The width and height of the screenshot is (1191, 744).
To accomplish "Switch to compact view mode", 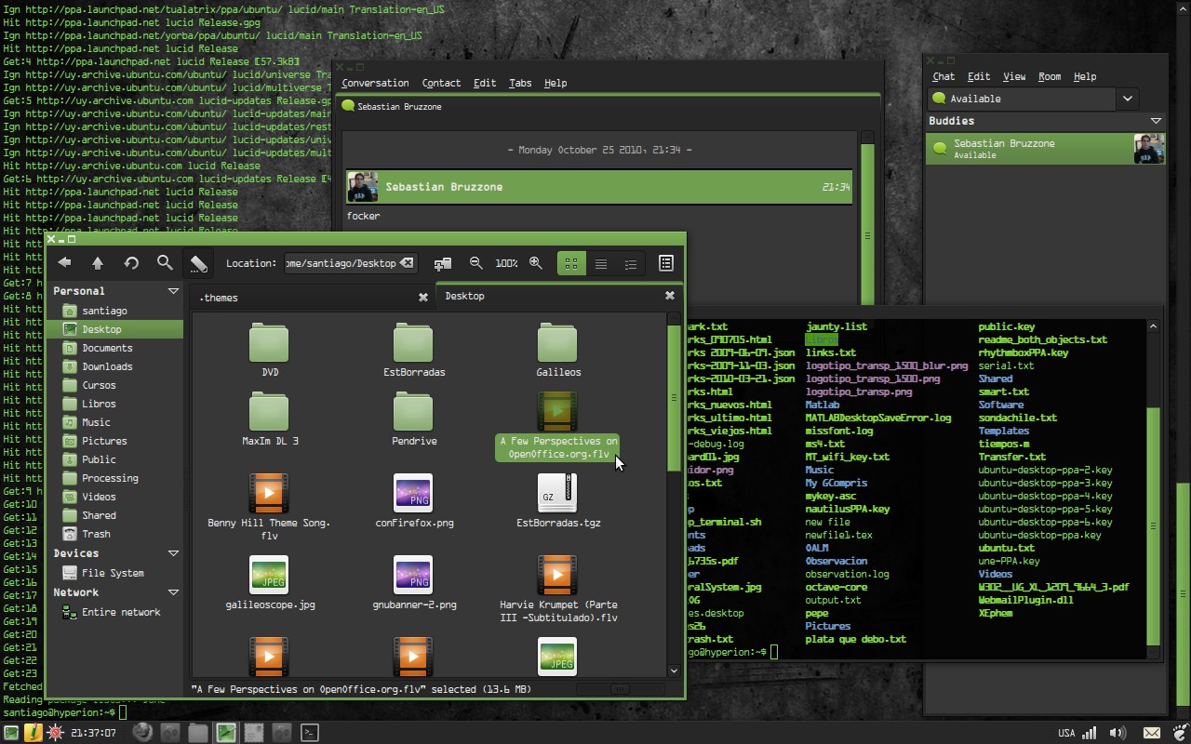I will click(631, 263).
